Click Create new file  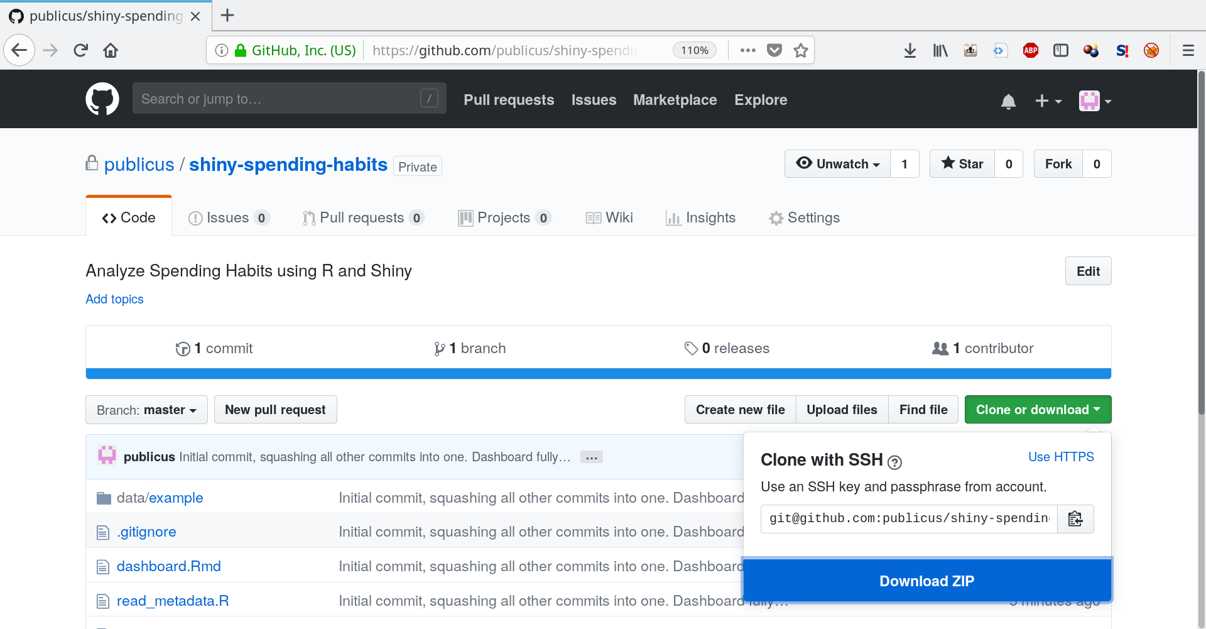click(x=740, y=410)
